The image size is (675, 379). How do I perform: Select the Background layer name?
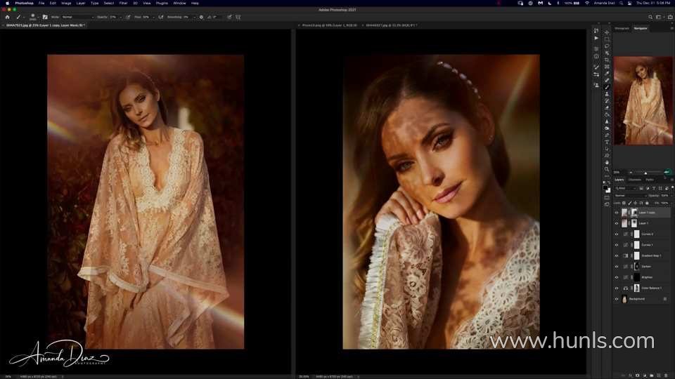pyautogui.click(x=637, y=299)
